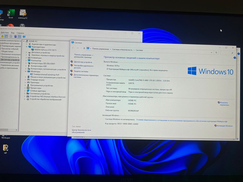Click Система и безопасность in the breadcrumb
The width and height of the screenshot is (243, 182).
(122, 50)
